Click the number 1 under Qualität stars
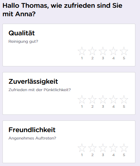 pos(82,58)
